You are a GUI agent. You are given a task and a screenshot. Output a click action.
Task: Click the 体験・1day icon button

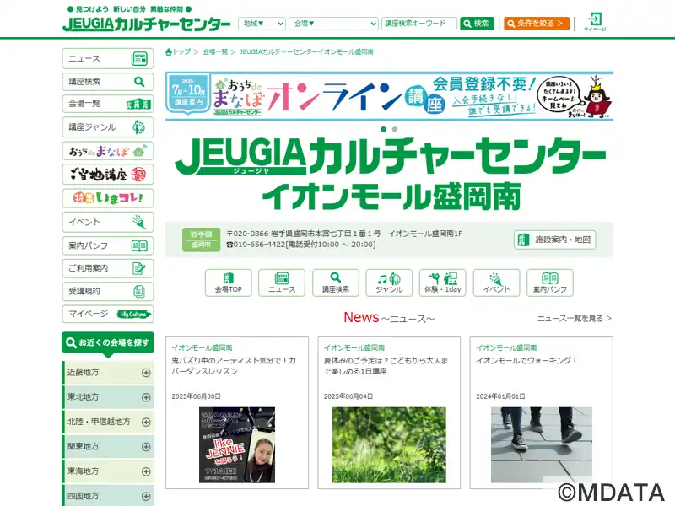[x=442, y=283]
